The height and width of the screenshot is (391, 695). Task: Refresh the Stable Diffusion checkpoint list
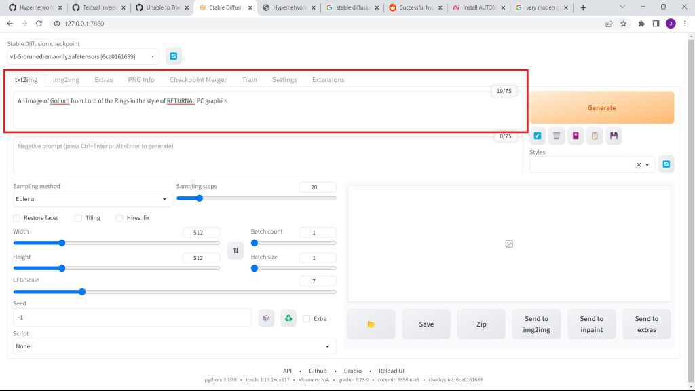pos(174,56)
